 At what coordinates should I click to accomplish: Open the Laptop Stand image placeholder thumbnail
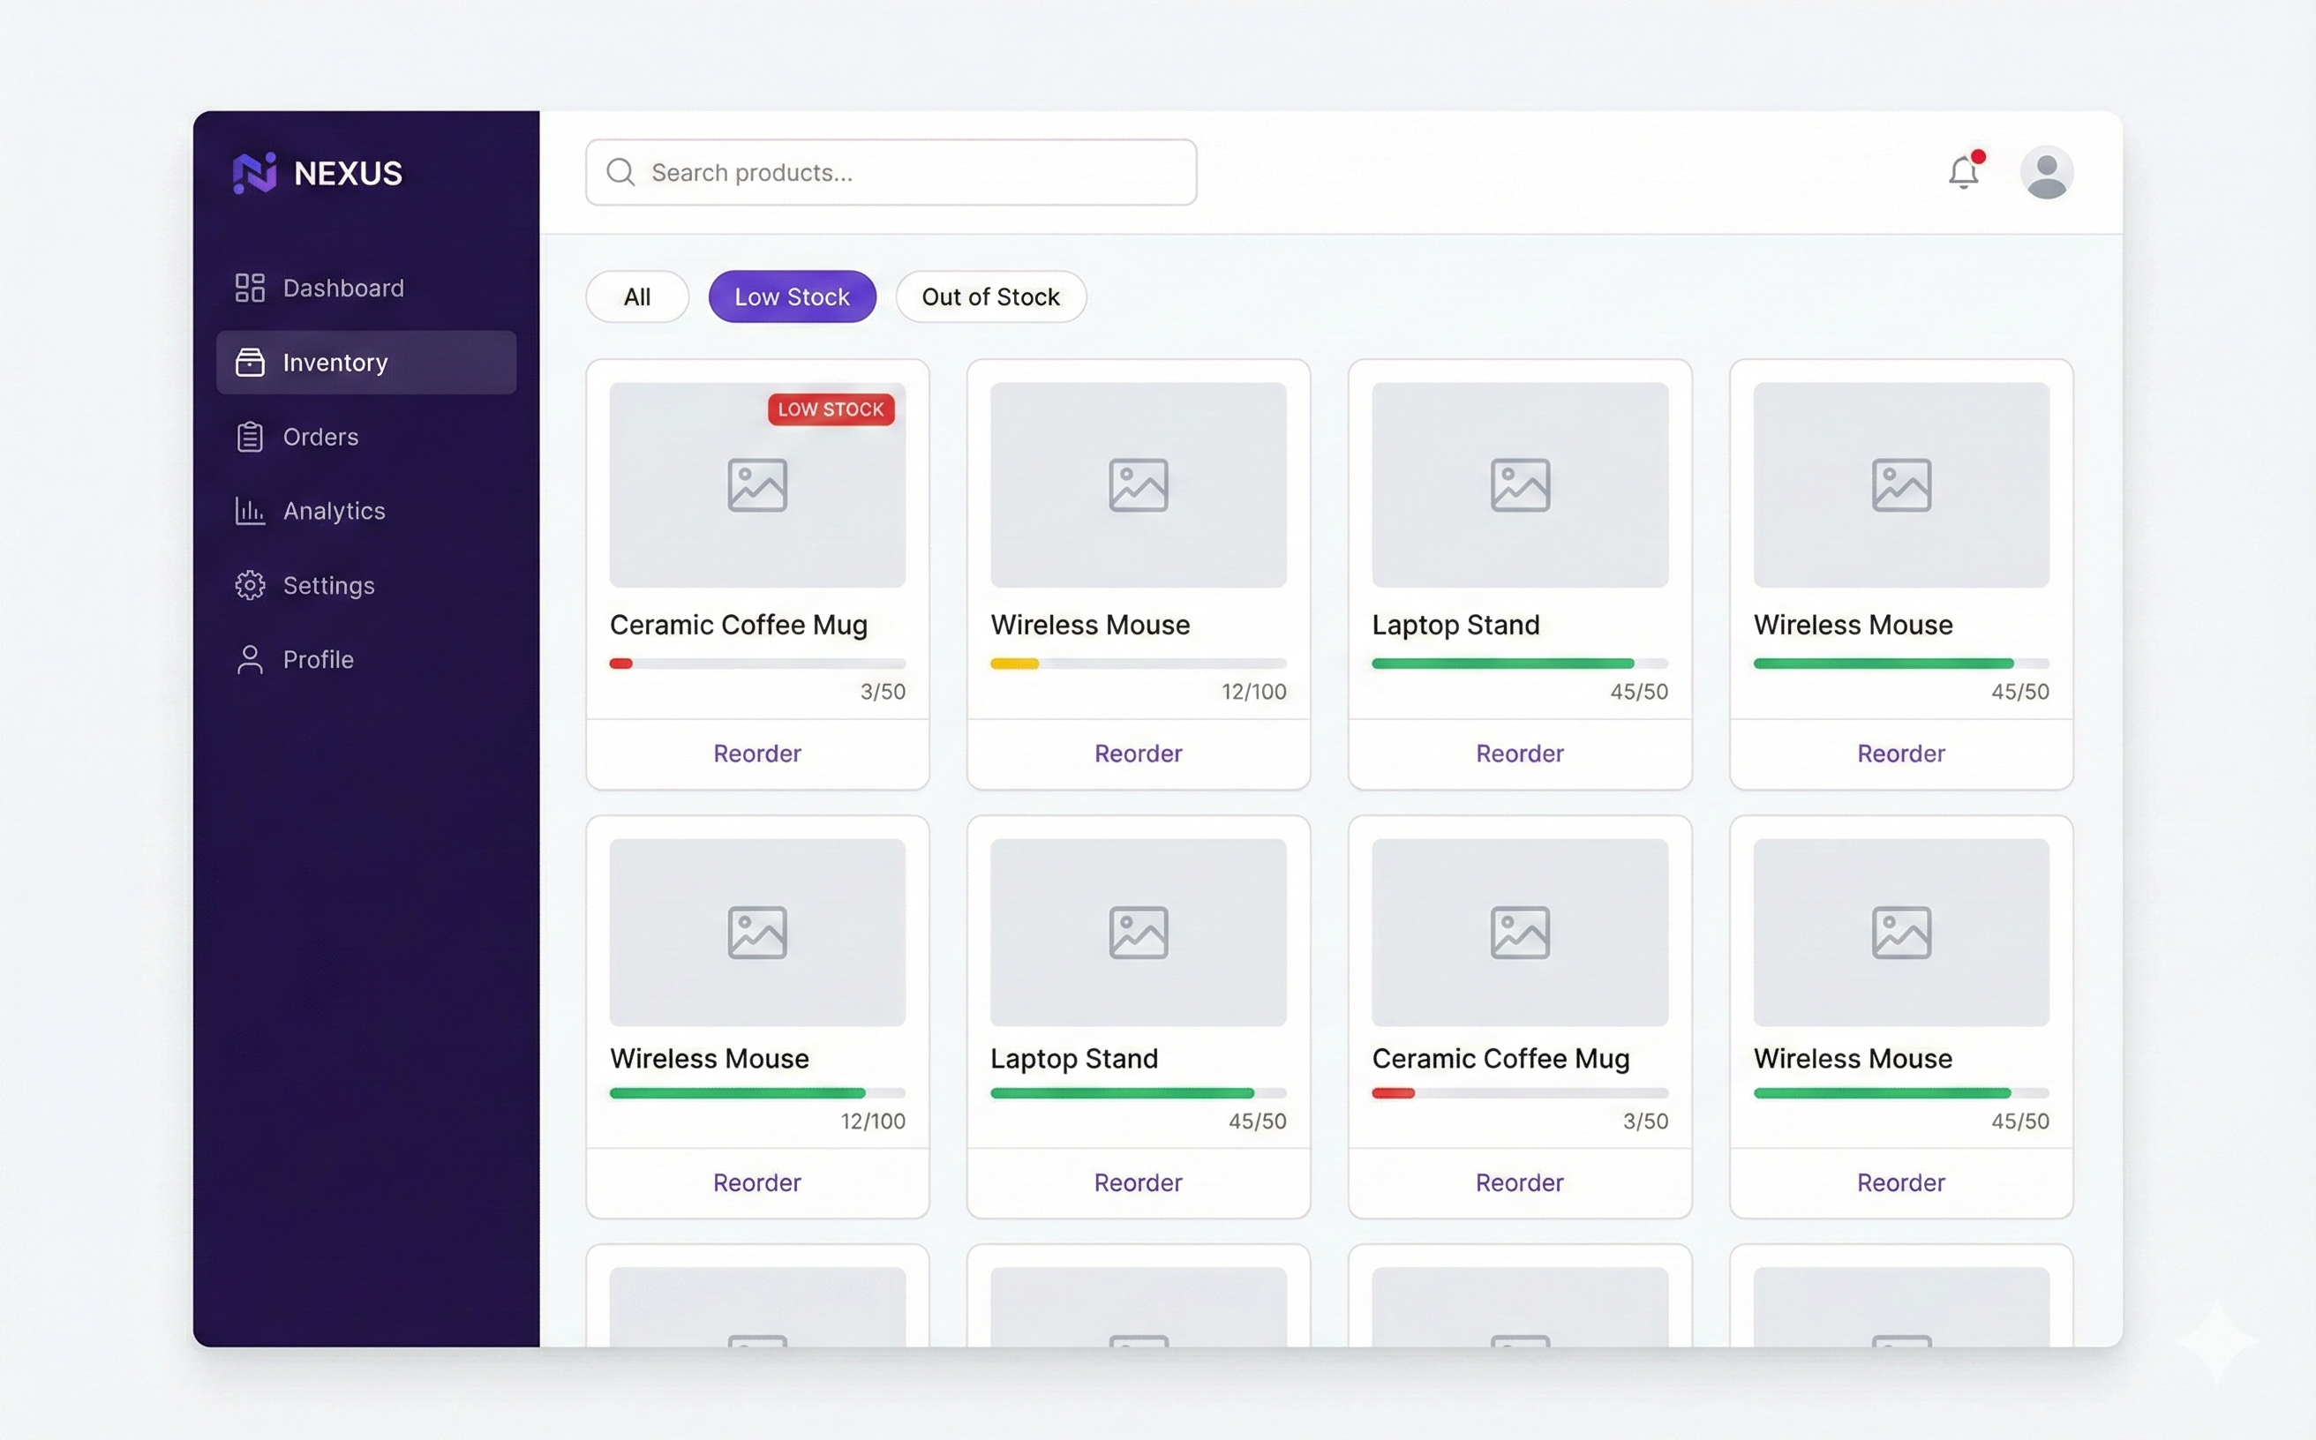1519,484
